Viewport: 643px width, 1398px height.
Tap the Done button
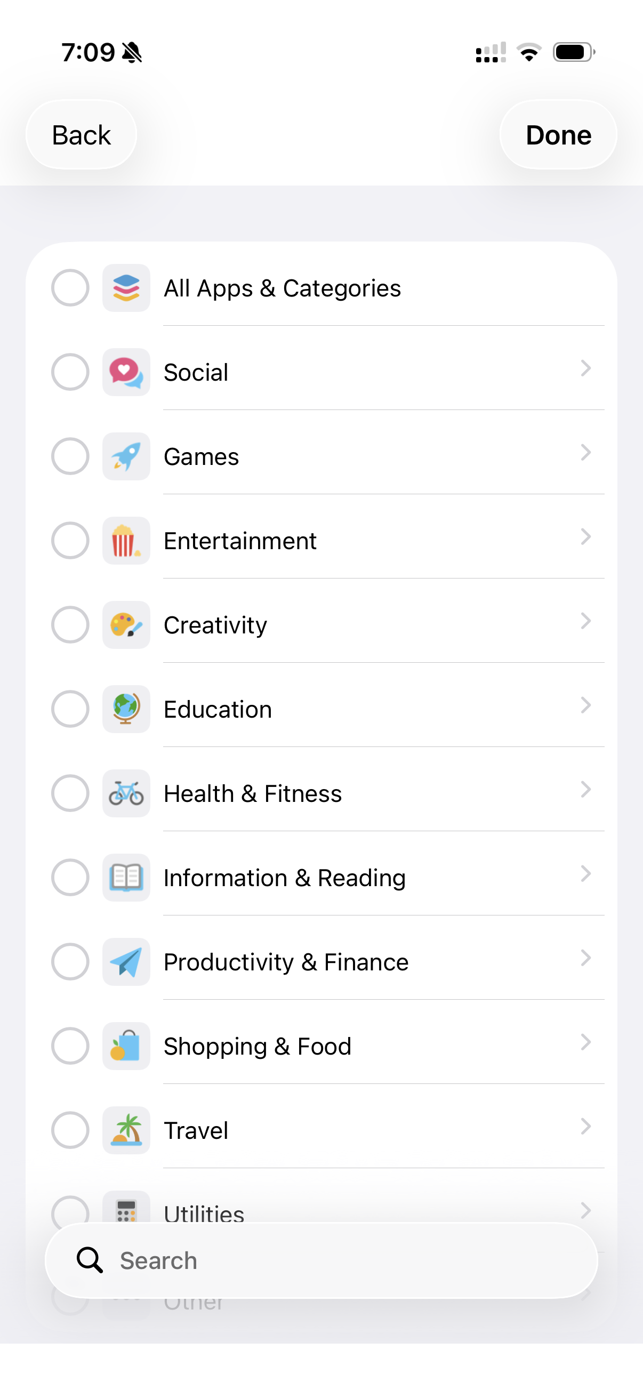(x=558, y=134)
